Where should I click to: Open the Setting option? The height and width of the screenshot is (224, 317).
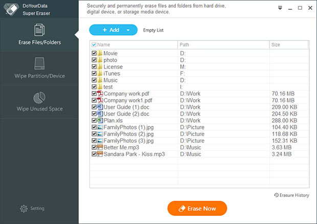[x=32, y=209]
